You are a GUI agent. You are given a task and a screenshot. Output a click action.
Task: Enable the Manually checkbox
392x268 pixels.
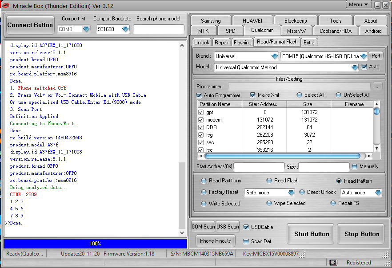354,166
